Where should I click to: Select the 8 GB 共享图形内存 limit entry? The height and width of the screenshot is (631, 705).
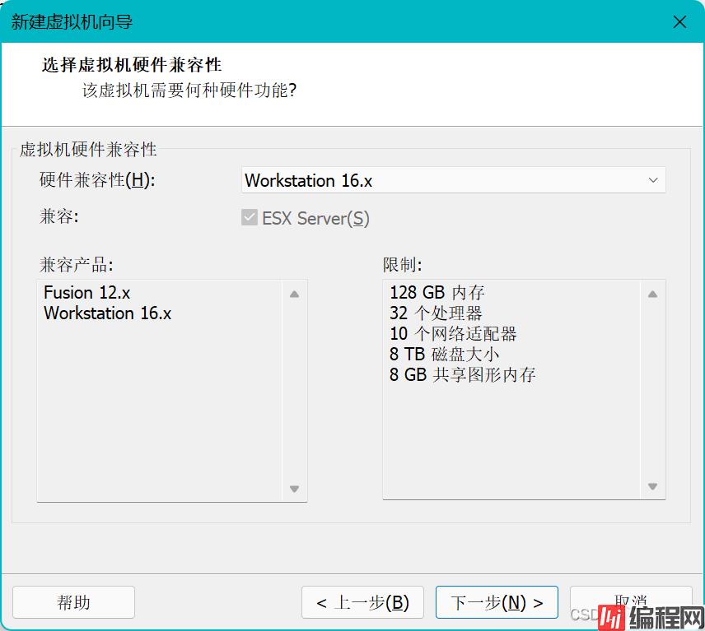point(463,375)
